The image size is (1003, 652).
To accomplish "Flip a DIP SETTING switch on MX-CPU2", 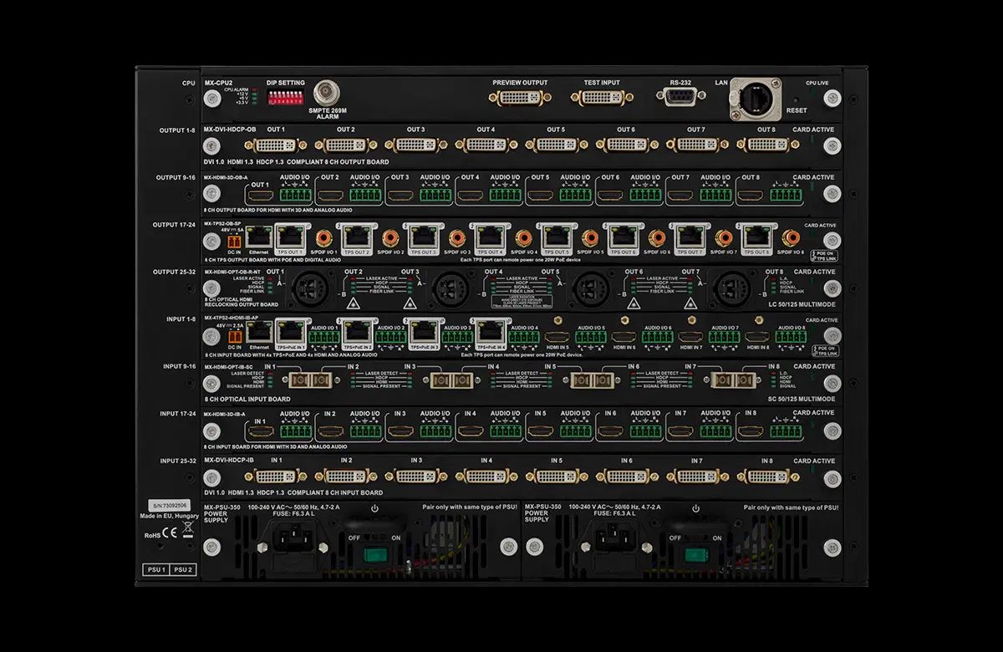I will [x=284, y=94].
